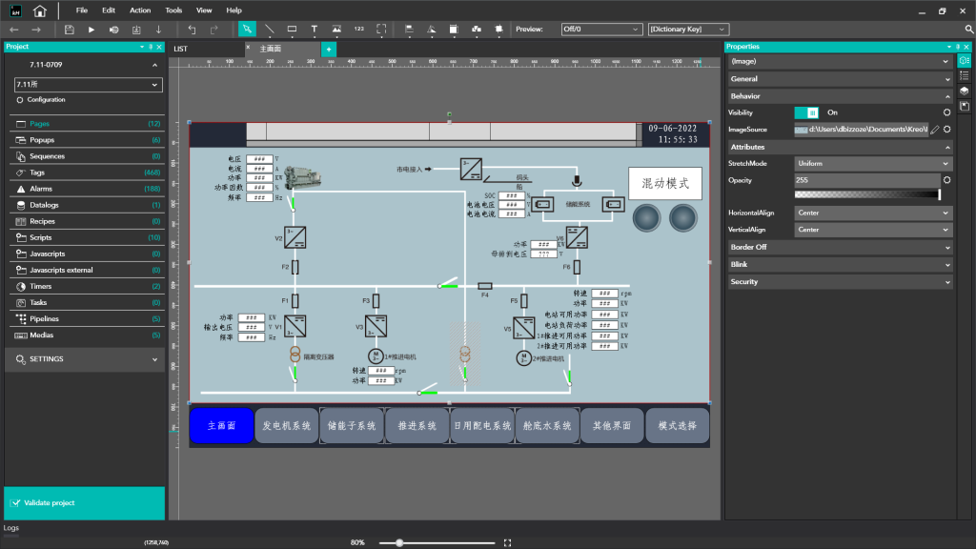The width and height of the screenshot is (976, 549).
Task: Select the numeric field (123) tool
Action: [359, 29]
